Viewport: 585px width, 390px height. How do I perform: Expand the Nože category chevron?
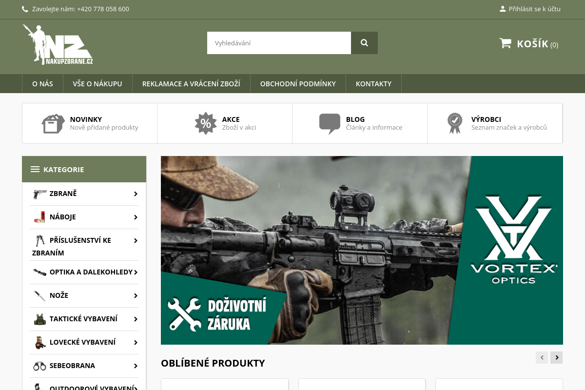pyautogui.click(x=136, y=296)
